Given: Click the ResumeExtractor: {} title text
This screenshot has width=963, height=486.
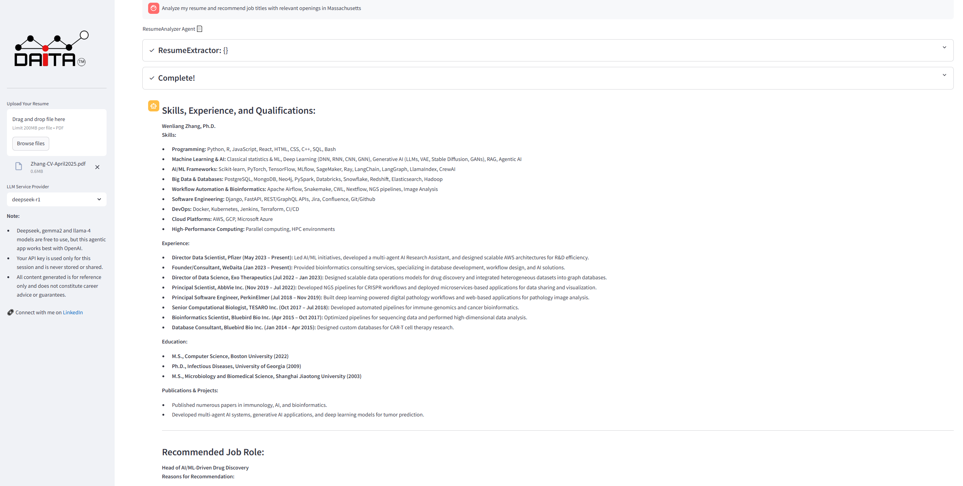Looking at the screenshot, I should (193, 50).
